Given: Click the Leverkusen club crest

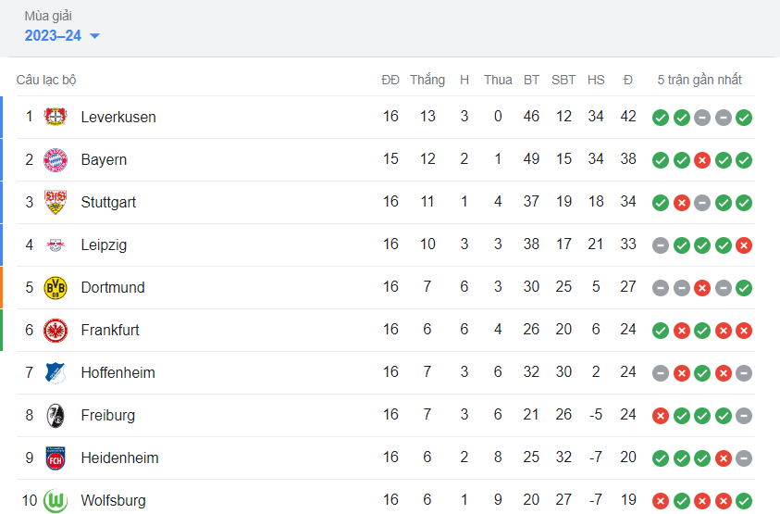Looking at the screenshot, I should [x=56, y=117].
